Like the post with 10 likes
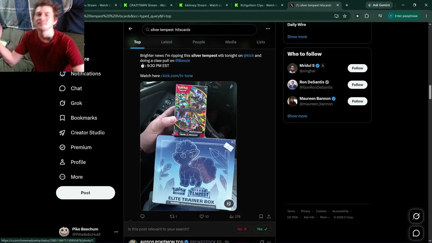 (x=204, y=217)
